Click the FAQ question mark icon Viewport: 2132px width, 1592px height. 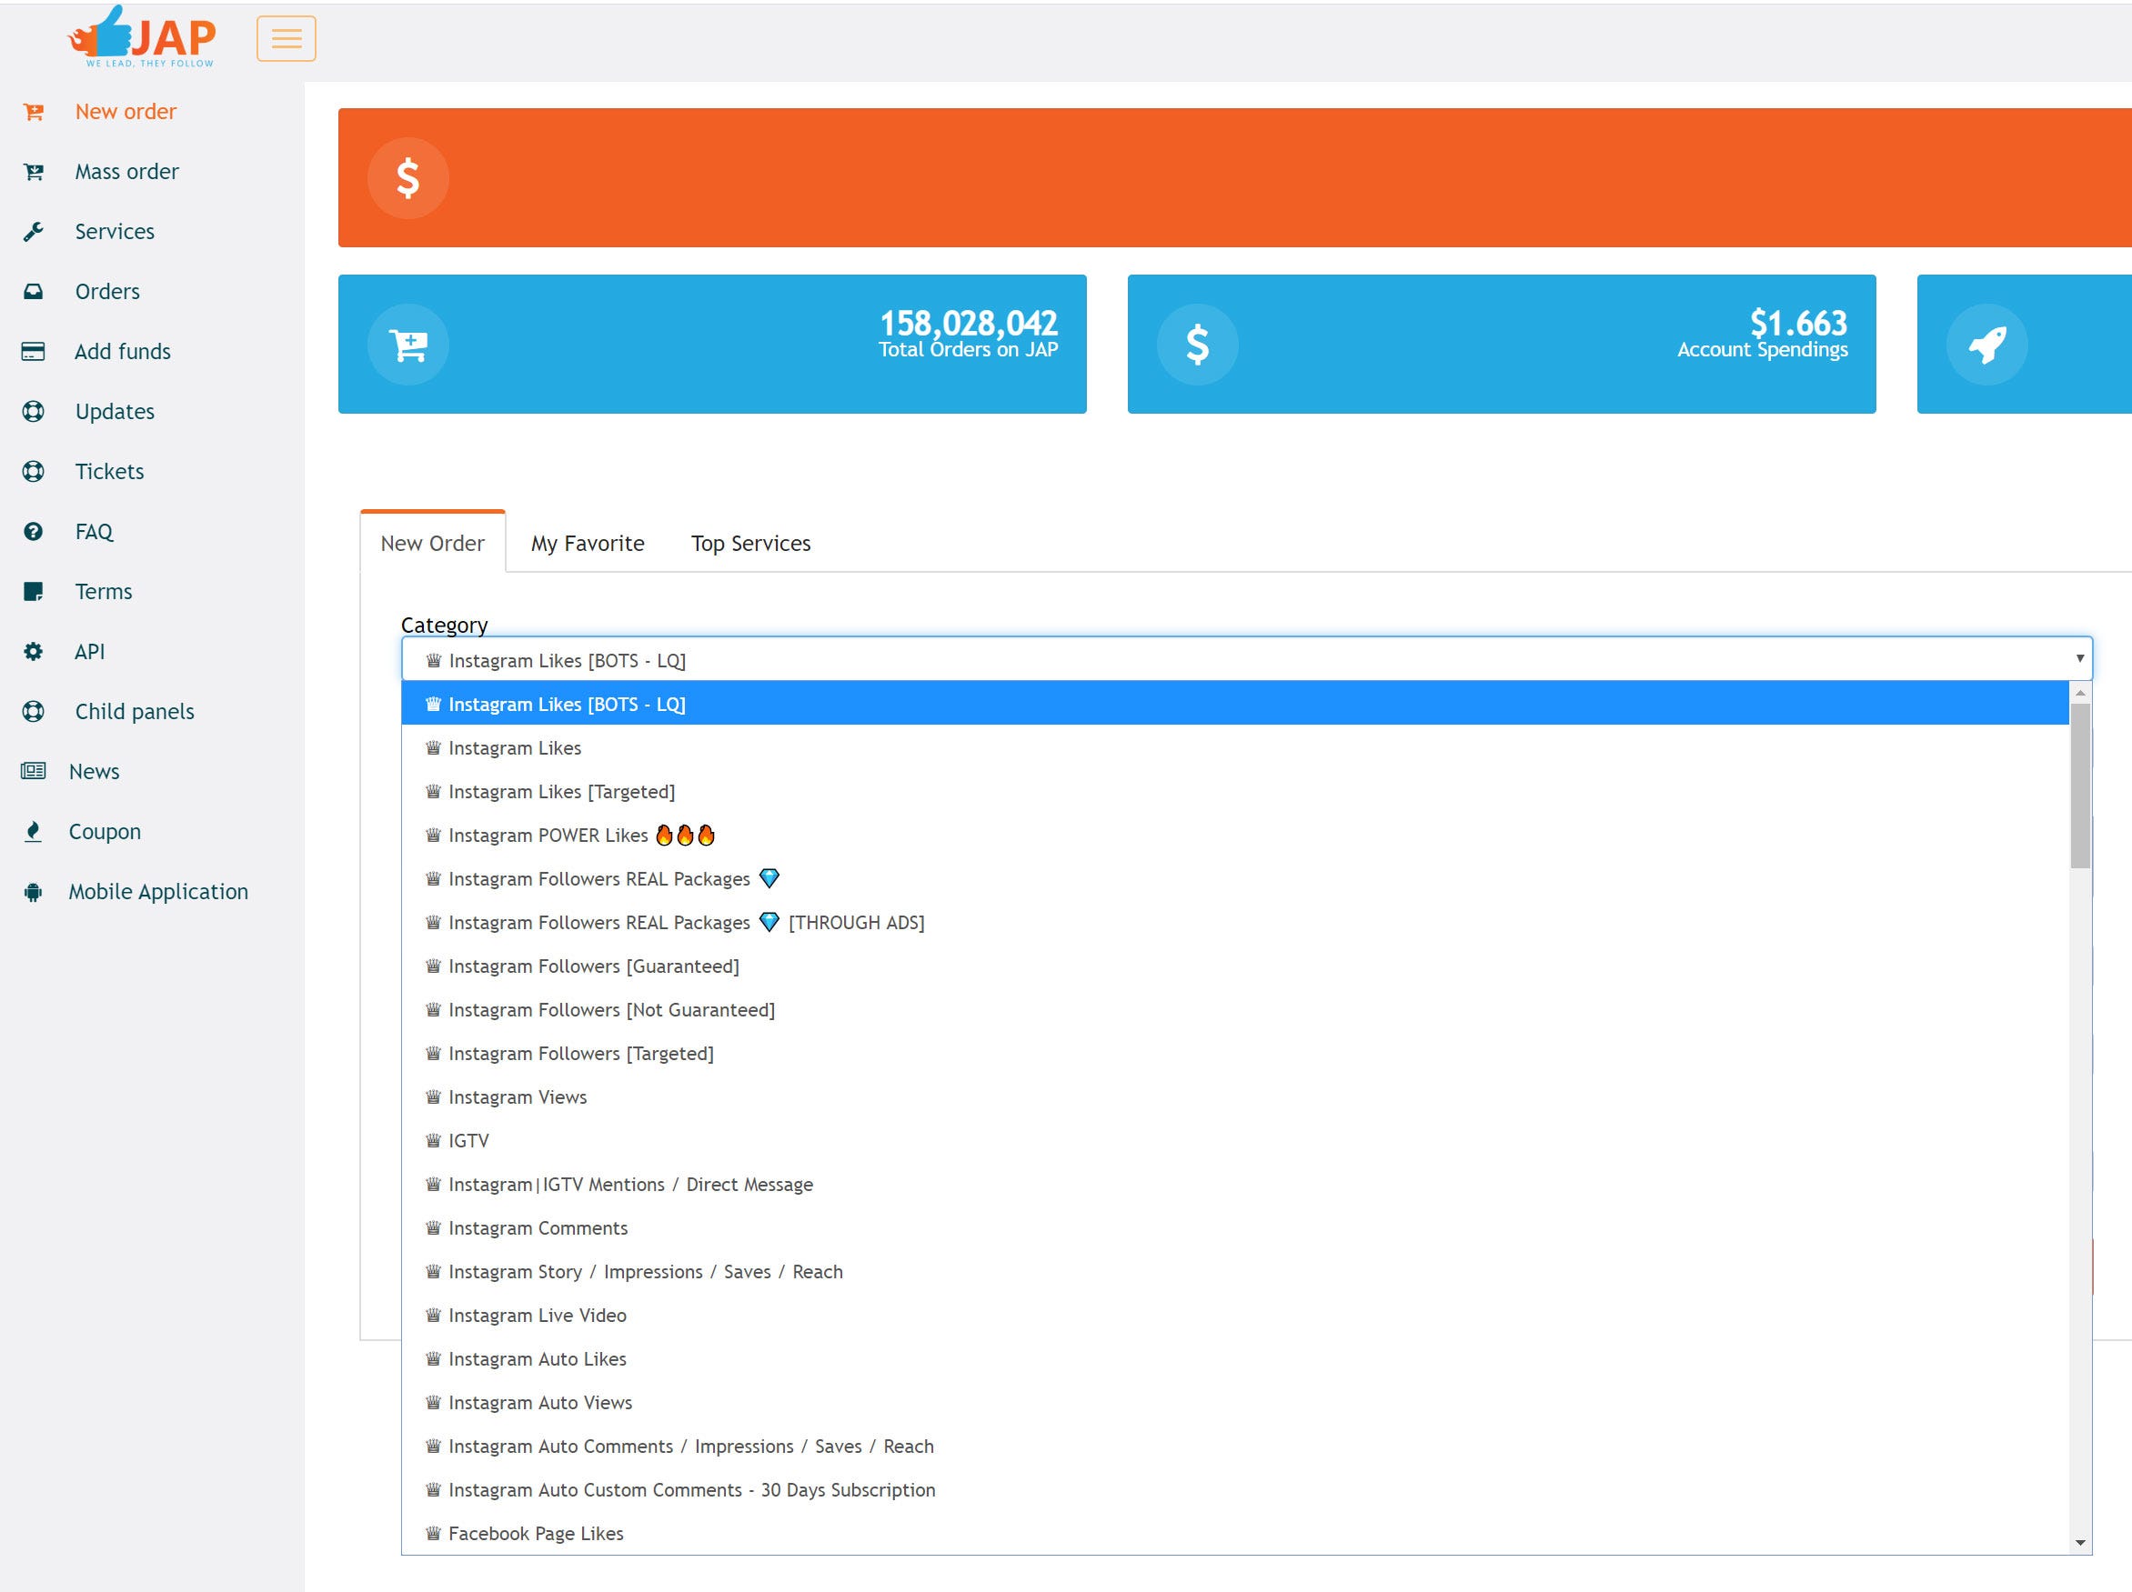(34, 531)
